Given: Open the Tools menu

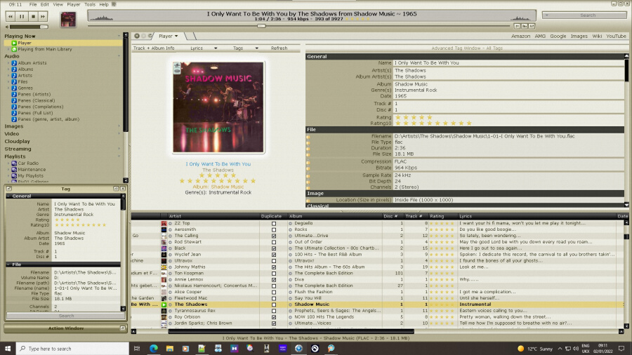Looking at the screenshot, I should point(90,4).
